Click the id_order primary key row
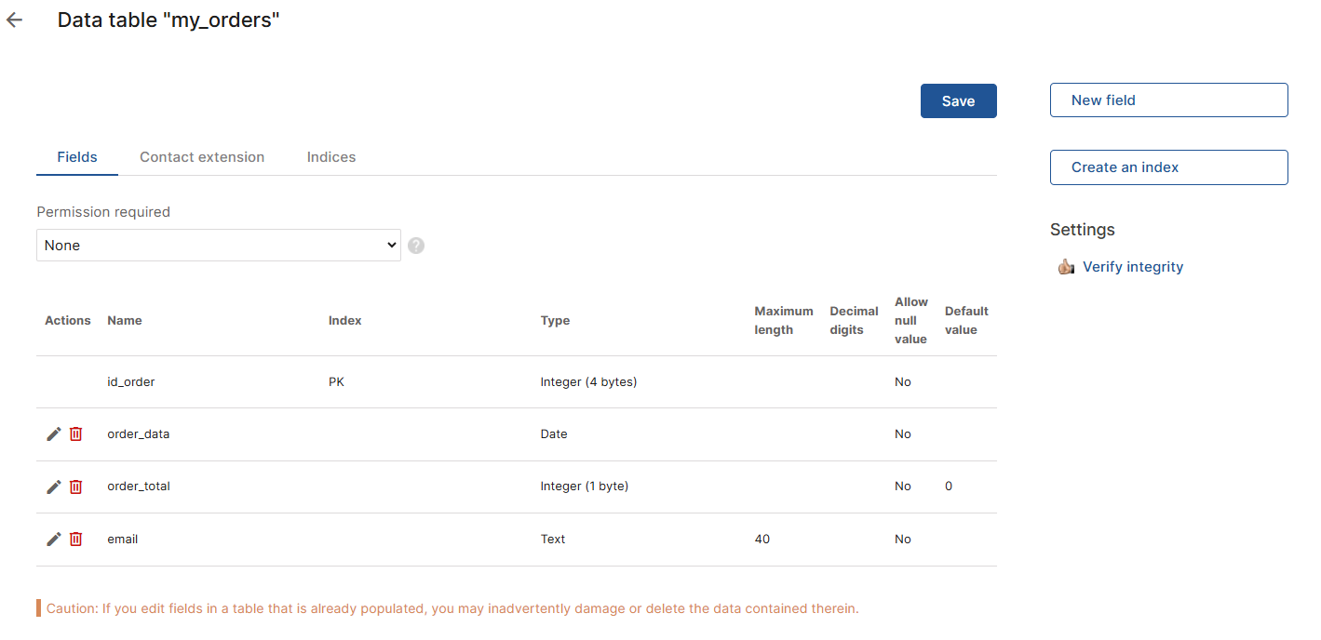Screen dimensions: 1321x640 tap(130, 381)
